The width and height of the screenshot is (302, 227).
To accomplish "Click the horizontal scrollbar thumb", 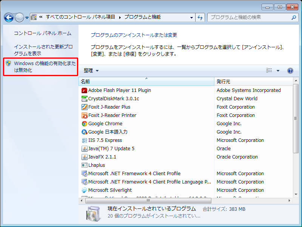I will click(148, 201).
